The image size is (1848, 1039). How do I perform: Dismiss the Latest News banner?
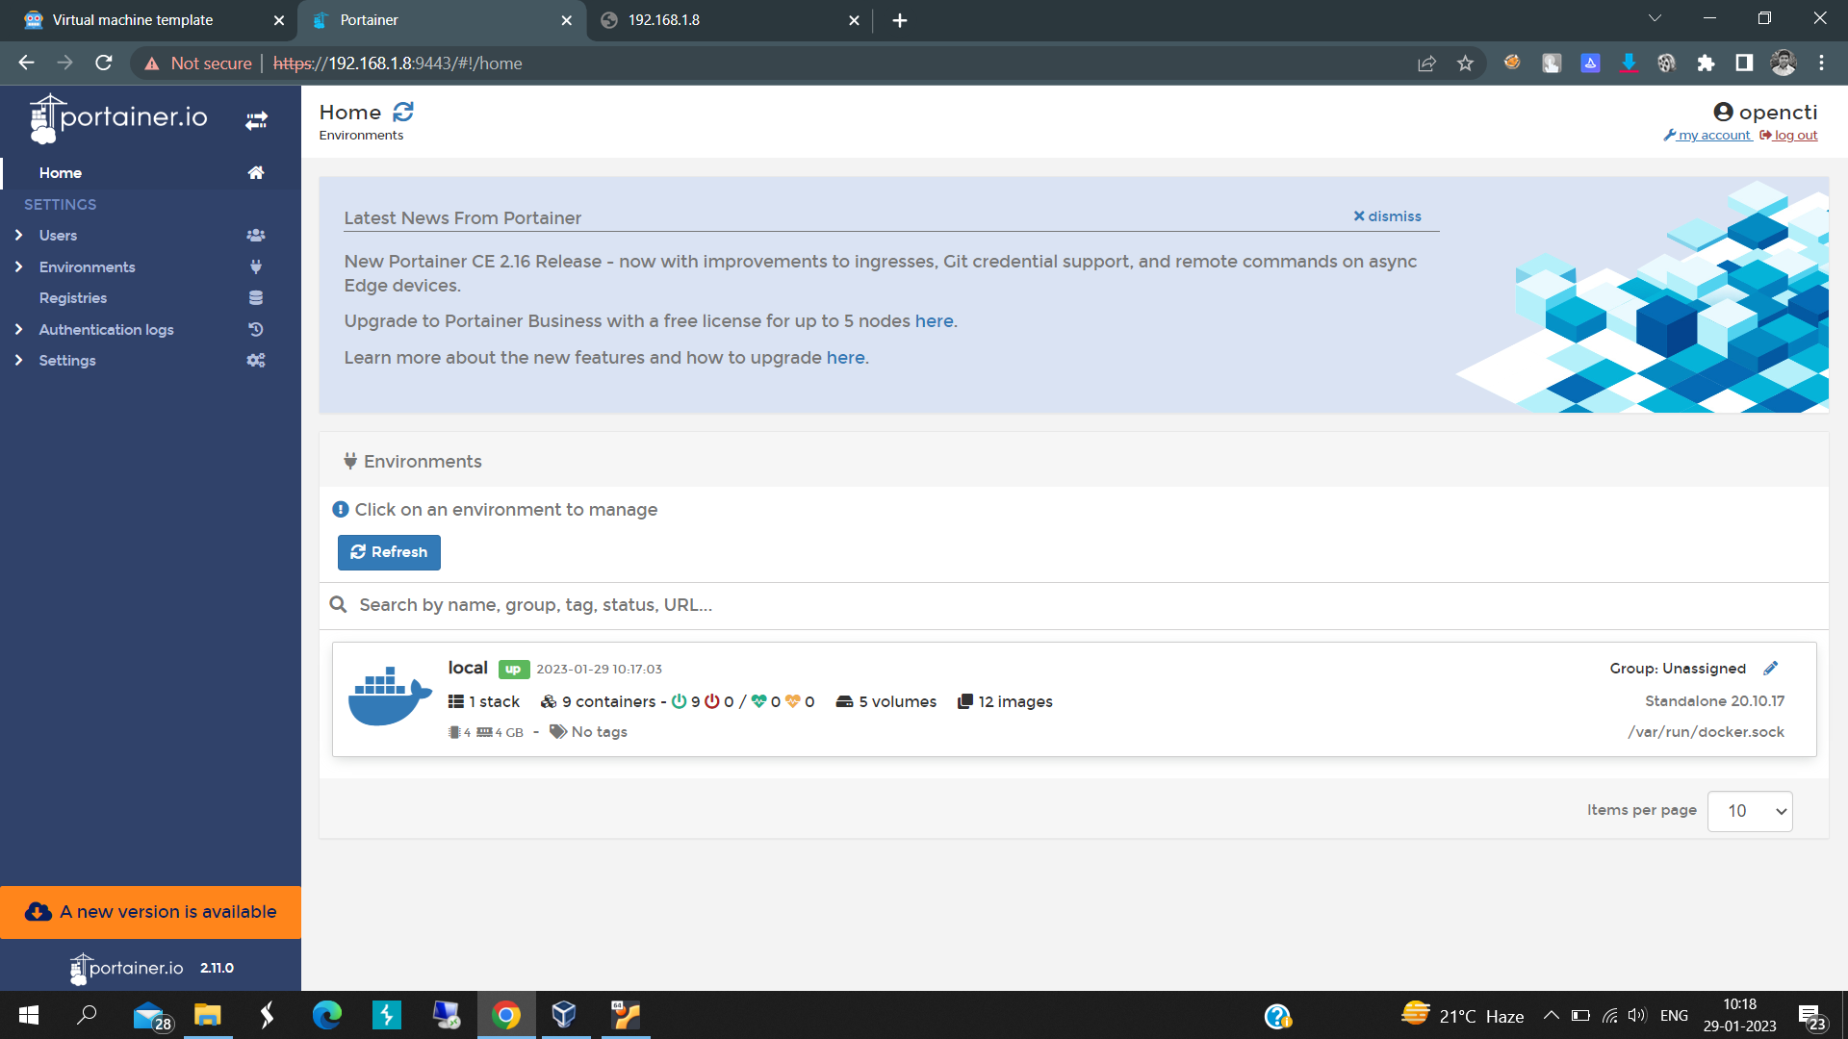point(1386,215)
